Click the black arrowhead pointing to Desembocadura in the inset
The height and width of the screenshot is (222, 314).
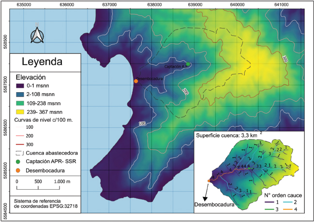tap(205, 199)
